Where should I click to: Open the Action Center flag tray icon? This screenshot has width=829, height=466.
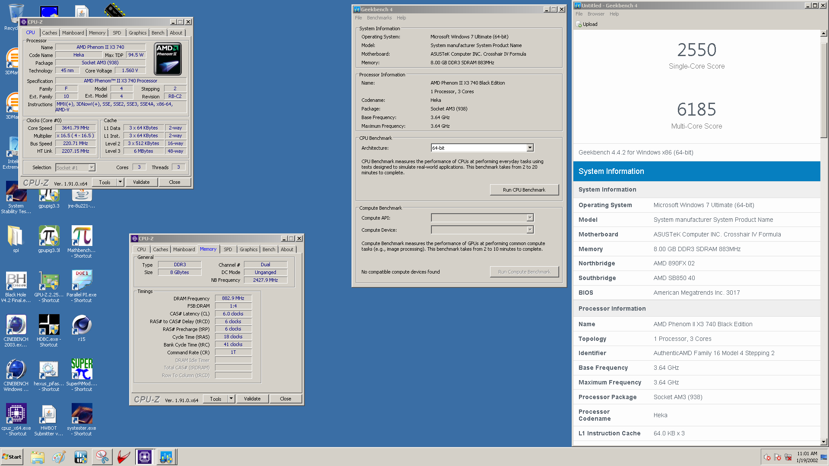pos(778,457)
